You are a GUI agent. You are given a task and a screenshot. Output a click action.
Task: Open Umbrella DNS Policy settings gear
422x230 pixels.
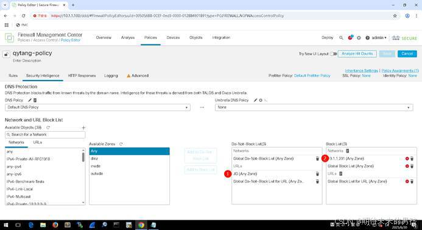pos(261,100)
